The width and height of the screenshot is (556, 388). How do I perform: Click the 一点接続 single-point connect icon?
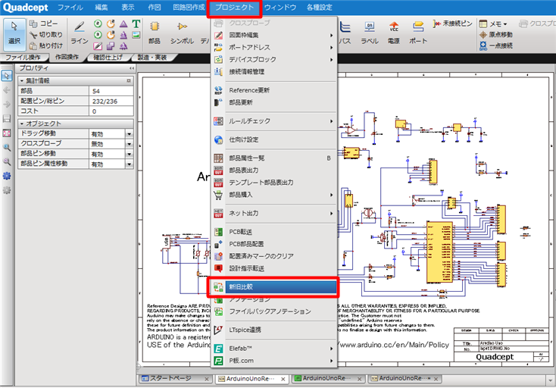click(x=495, y=45)
